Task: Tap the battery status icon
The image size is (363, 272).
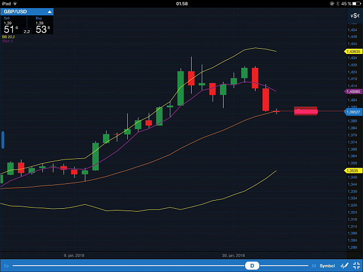Action: pos(357,3)
